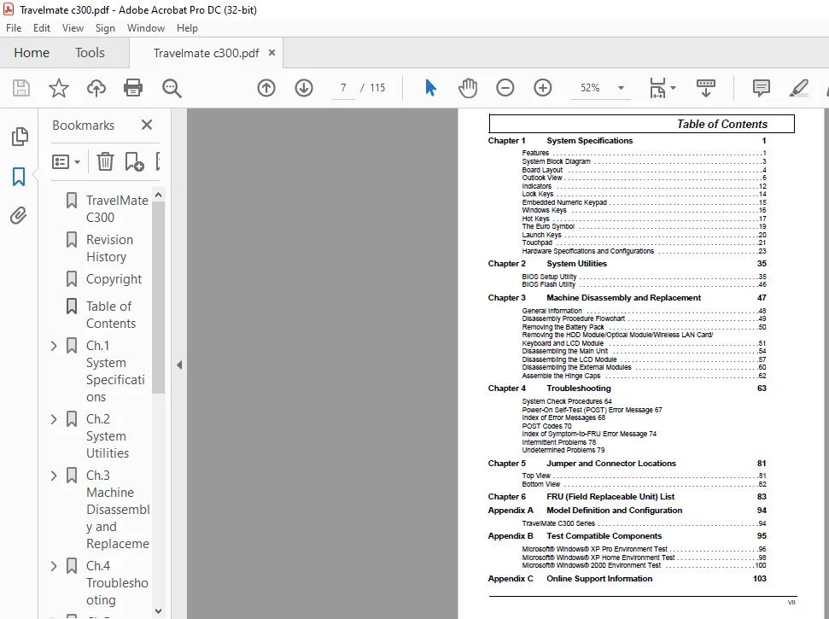
Task: Select the highlight pen tool
Action: (x=799, y=88)
